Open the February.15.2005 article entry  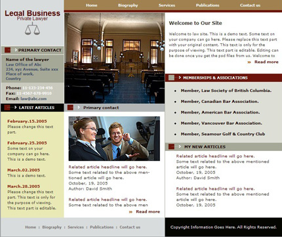point(27,121)
